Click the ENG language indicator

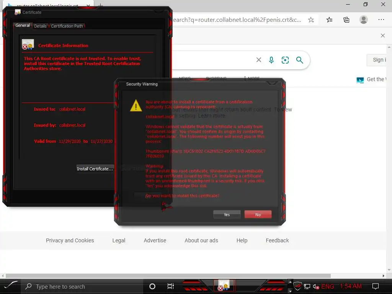[328, 286]
